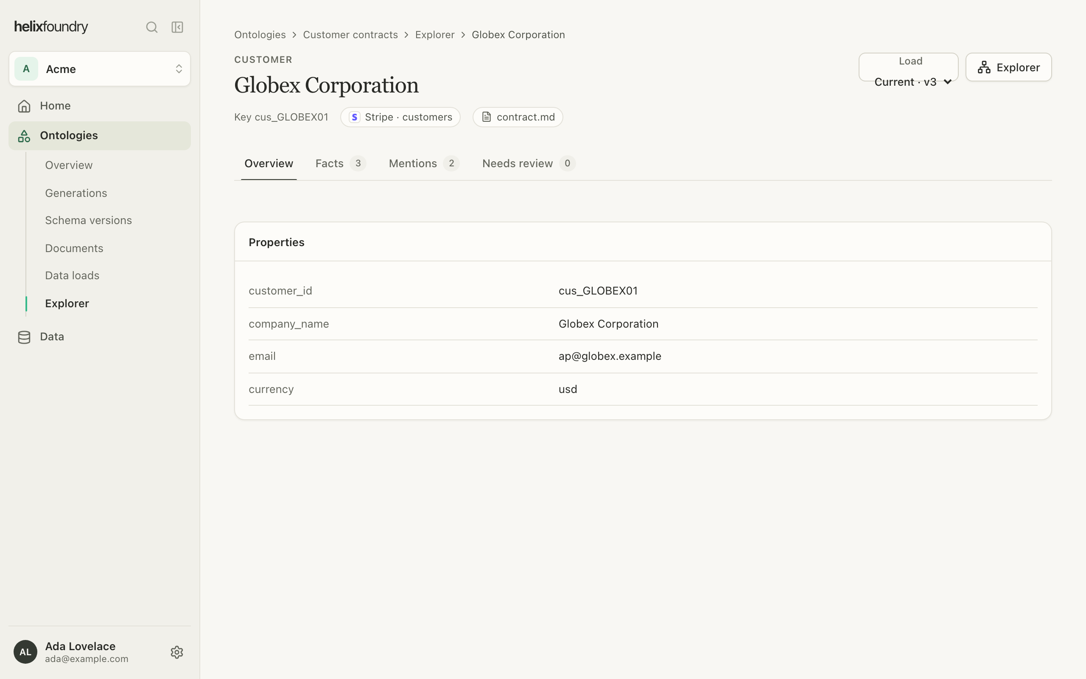Click the Globex Corporation page title
The height and width of the screenshot is (679, 1086).
326,85
